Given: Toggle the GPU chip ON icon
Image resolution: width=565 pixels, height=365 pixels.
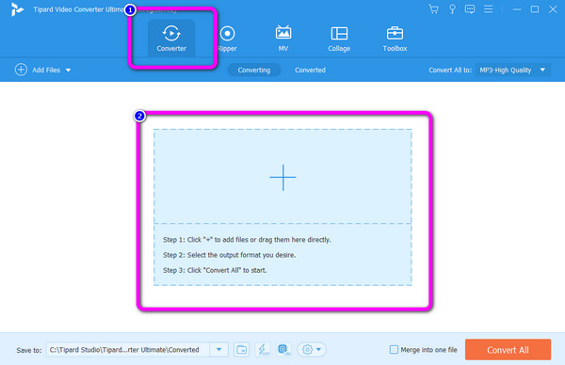Looking at the screenshot, I should tap(283, 350).
